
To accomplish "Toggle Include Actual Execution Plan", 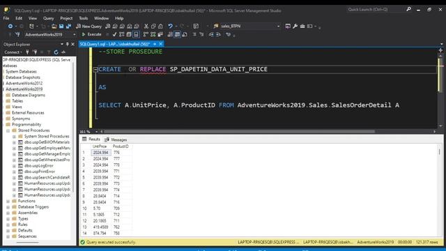I will coord(146,34).
